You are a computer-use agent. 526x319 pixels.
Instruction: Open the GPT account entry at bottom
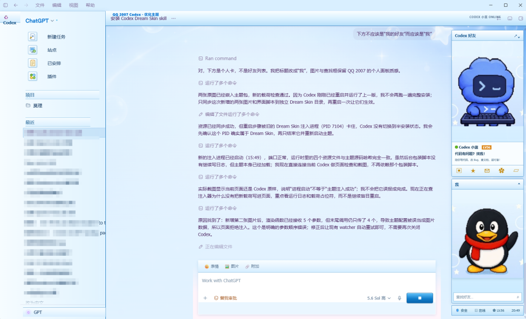64,312
